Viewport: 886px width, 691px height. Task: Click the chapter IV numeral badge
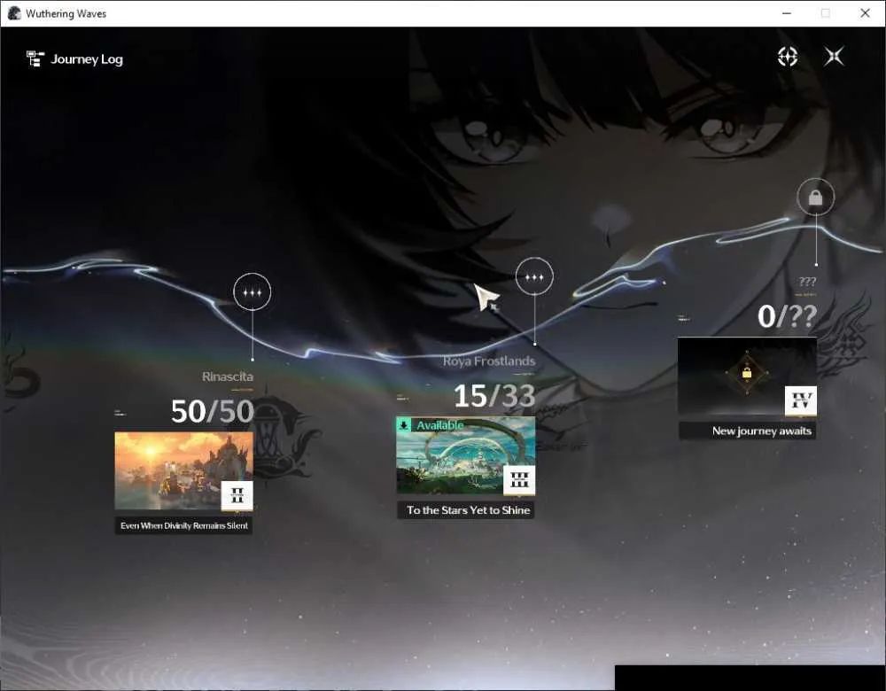(801, 400)
